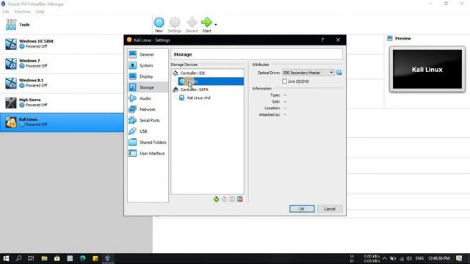Open the Help menu

click(x=40, y=12)
